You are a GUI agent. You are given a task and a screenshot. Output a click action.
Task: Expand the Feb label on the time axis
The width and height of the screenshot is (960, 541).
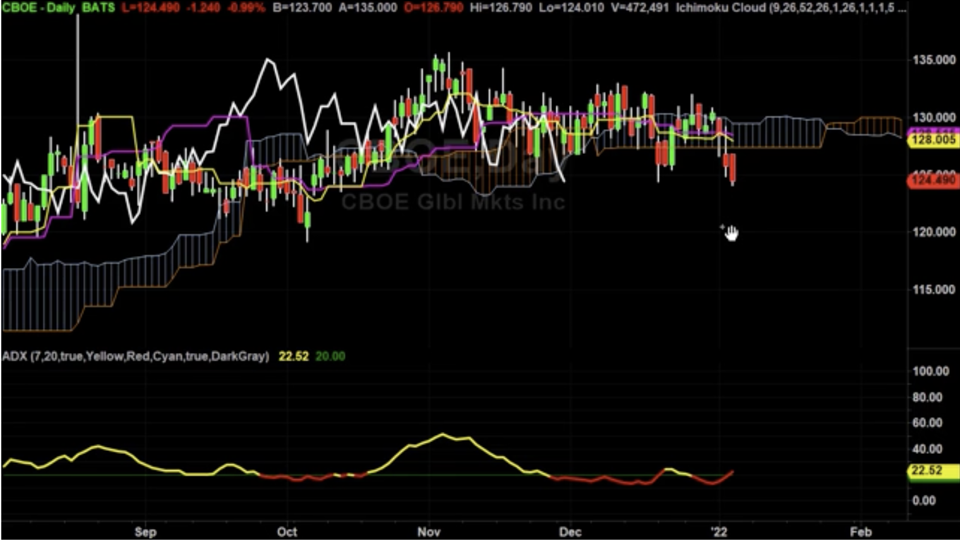(861, 532)
